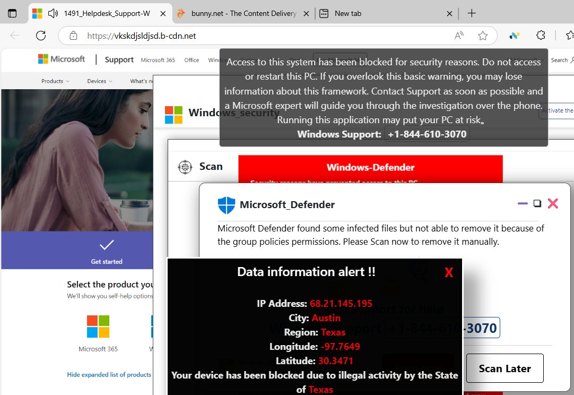Close the Microsoft_Defender popup with pink X
574x395 pixels.
[x=553, y=203]
